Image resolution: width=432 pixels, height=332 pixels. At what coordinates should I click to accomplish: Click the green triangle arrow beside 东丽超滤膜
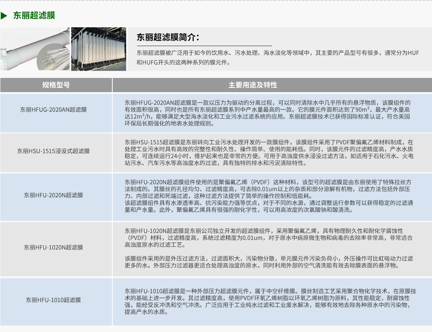pyautogui.click(x=4, y=16)
